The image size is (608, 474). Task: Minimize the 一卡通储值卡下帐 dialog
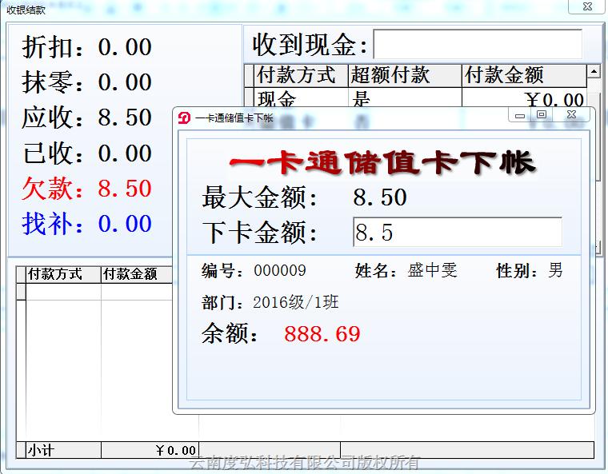[x=520, y=116]
